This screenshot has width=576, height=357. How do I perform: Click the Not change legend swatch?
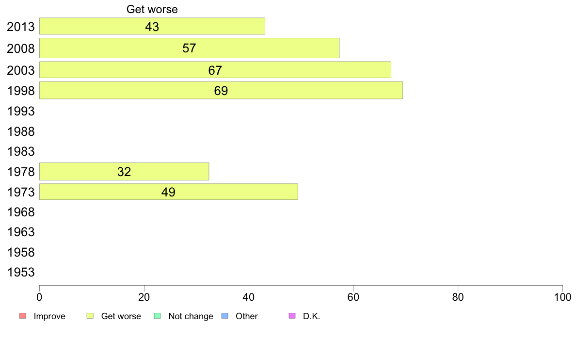pos(158,316)
